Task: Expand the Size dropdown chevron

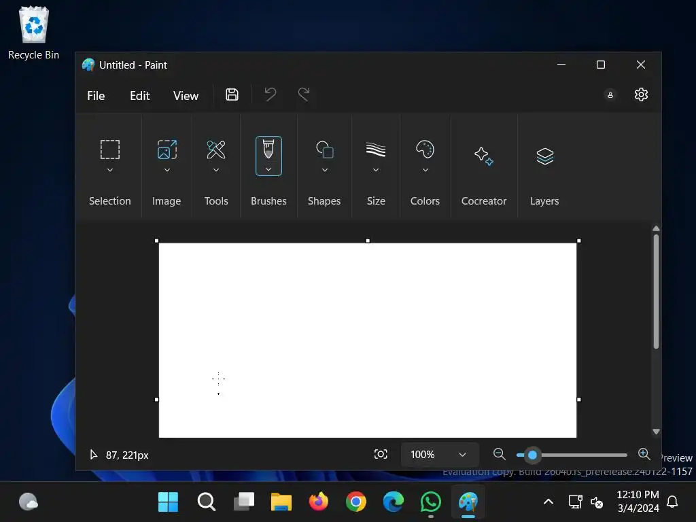Action: (375, 170)
